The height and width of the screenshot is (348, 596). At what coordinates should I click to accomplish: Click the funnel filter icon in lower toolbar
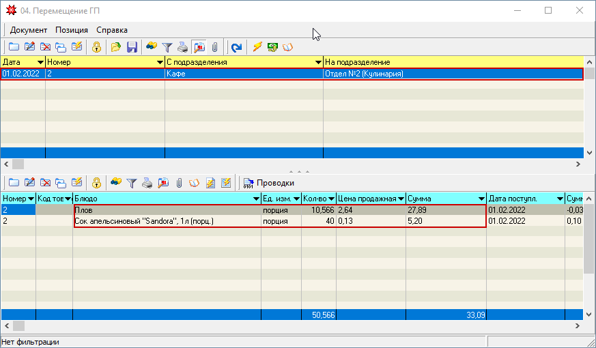click(x=132, y=183)
